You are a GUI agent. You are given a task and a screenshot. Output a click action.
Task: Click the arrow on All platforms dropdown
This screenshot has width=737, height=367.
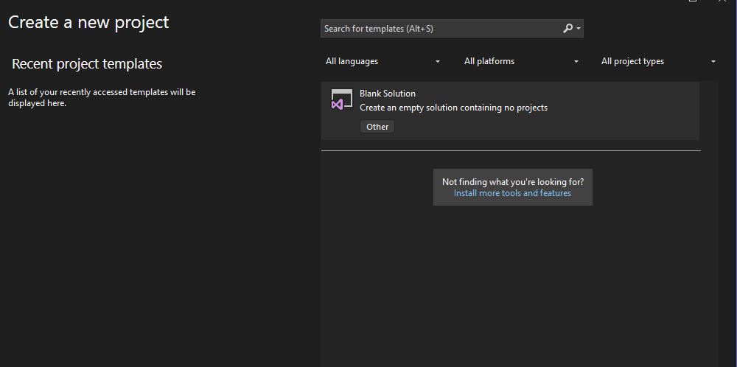pyautogui.click(x=576, y=62)
